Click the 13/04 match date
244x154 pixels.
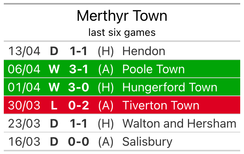point(24,51)
